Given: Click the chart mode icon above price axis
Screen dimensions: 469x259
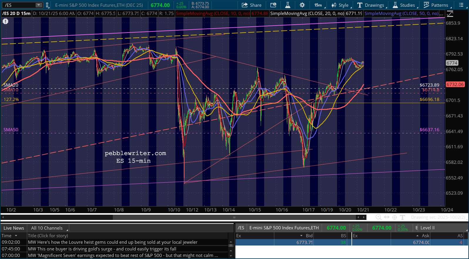Looking at the screenshot, I should tap(450, 14).
